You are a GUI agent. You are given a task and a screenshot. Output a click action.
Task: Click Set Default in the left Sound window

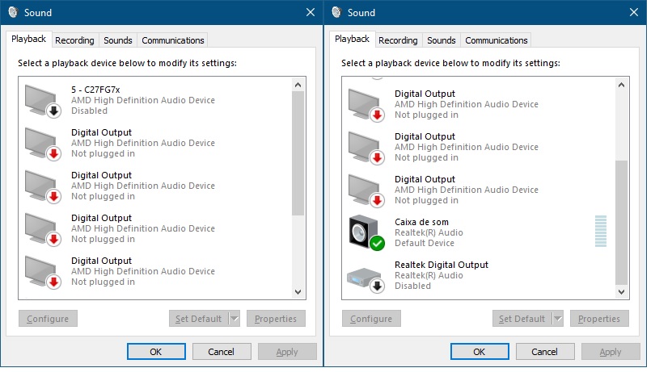pyautogui.click(x=199, y=319)
